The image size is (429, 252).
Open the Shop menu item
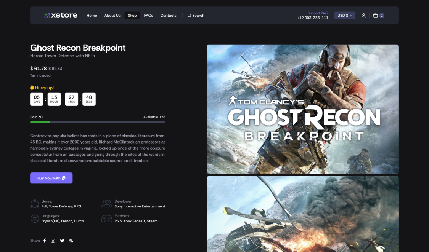132,16
